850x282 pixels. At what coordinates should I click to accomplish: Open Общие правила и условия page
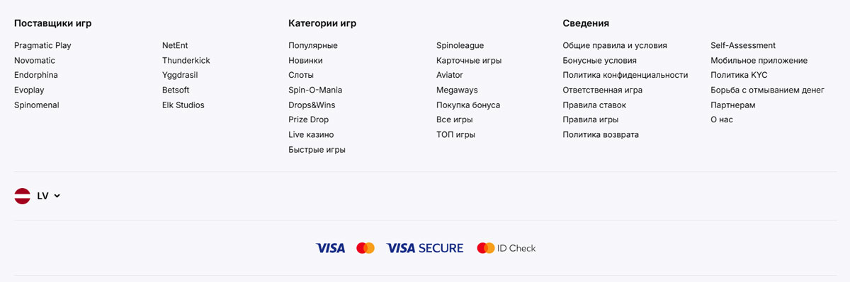(615, 45)
